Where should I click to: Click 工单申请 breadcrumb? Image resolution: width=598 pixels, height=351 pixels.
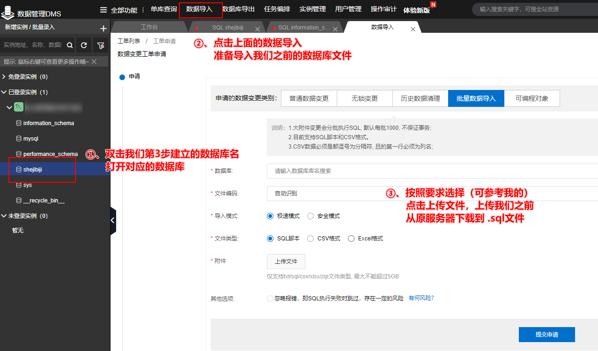click(164, 41)
